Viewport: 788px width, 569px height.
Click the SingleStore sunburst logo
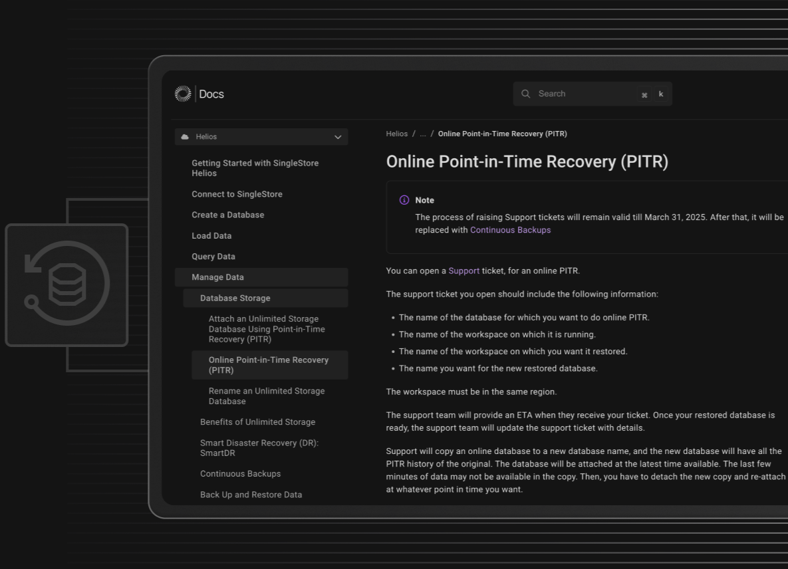[x=183, y=94]
